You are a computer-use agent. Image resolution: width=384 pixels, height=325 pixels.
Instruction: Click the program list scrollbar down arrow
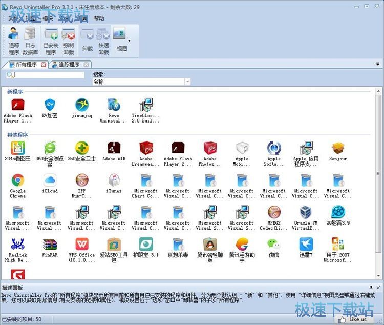[378, 276]
